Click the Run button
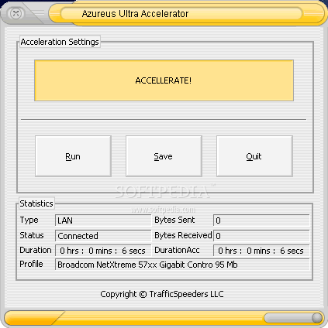This screenshot has height=328, width=328. pos(73,156)
